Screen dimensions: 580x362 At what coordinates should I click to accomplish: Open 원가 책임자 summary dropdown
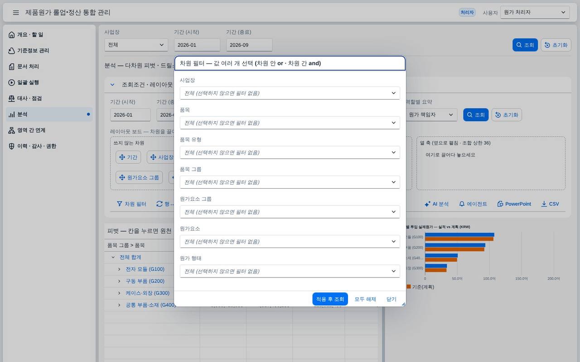(431, 115)
